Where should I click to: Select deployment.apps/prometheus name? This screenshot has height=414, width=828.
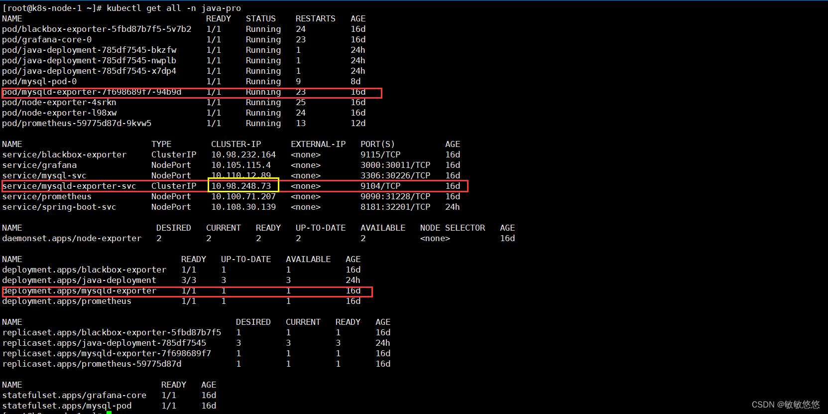tap(67, 301)
